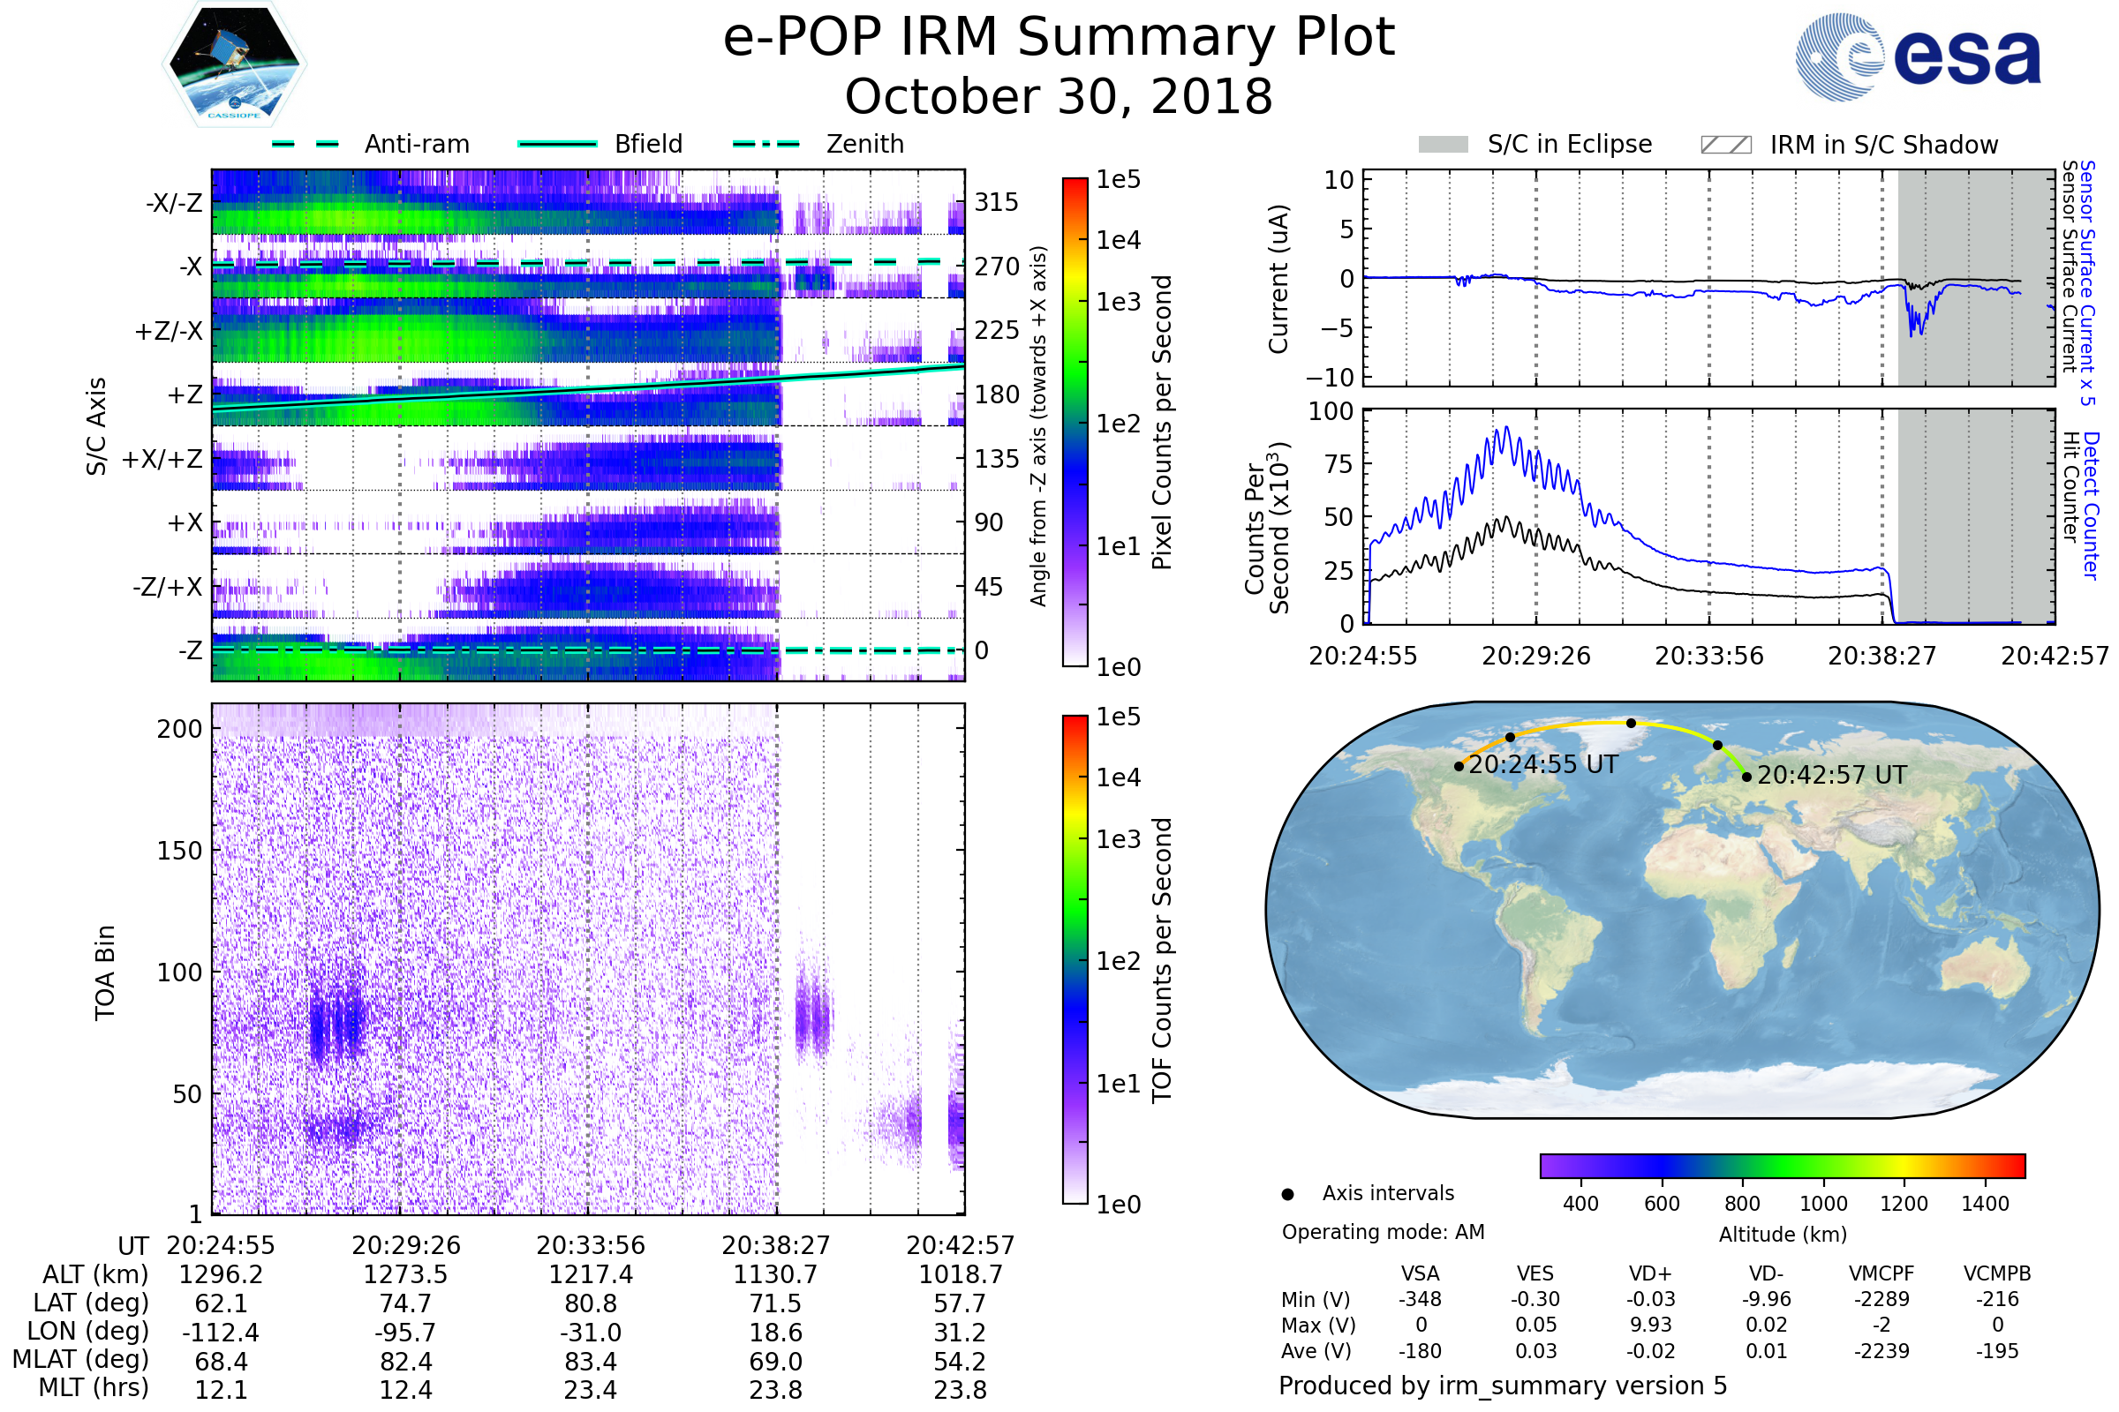
Task: Click the e-POP IRM Summary Plot title
Action: click(1059, 38)
